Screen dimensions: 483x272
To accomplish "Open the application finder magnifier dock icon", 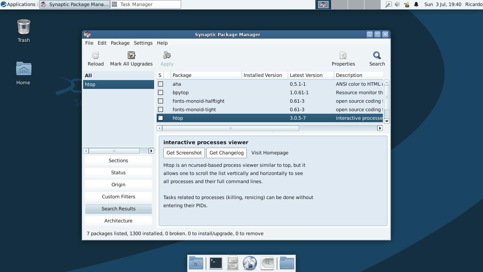I will tap(267, 263).
